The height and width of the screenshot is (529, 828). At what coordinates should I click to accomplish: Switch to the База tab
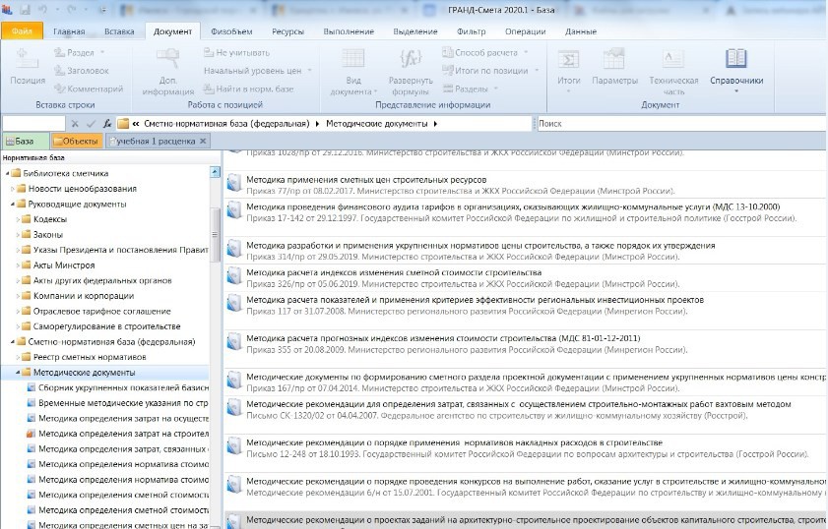coord(26,142)
